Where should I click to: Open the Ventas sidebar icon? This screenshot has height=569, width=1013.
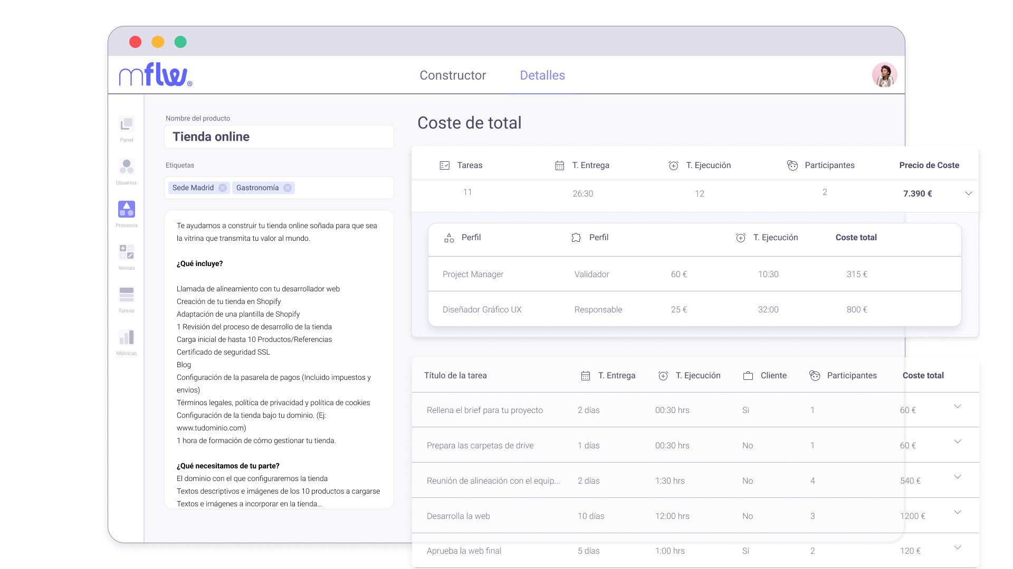127,252
